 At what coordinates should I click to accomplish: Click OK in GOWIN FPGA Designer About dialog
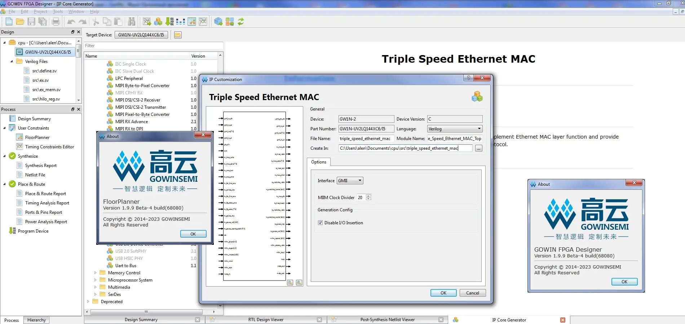(x=624, y=282)
